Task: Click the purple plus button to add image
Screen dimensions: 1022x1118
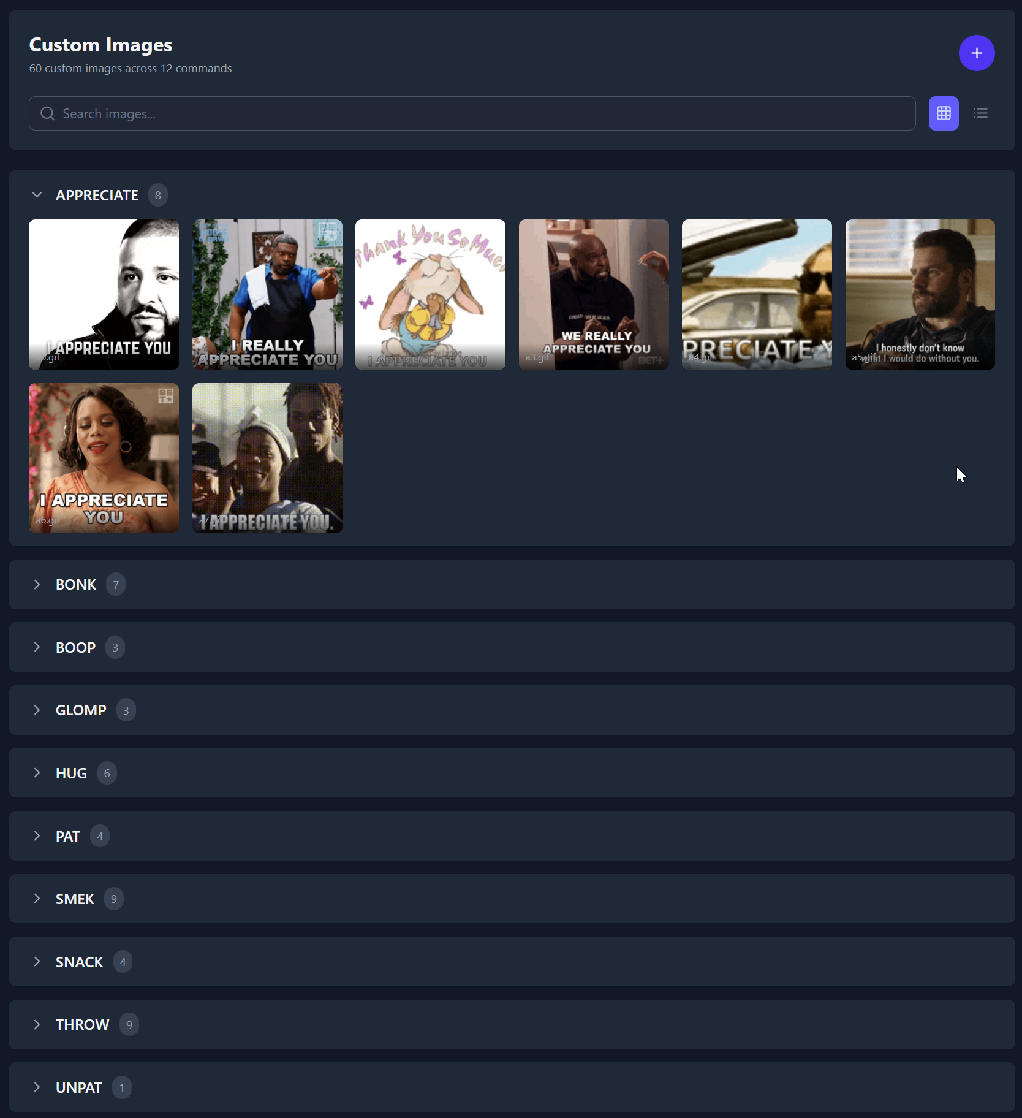Action: coord(976,53)
